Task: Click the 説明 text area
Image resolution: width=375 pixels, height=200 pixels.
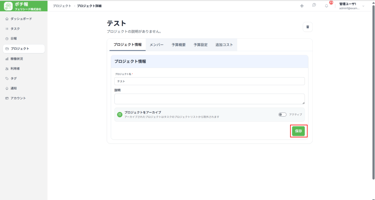Action: point(209,99)
